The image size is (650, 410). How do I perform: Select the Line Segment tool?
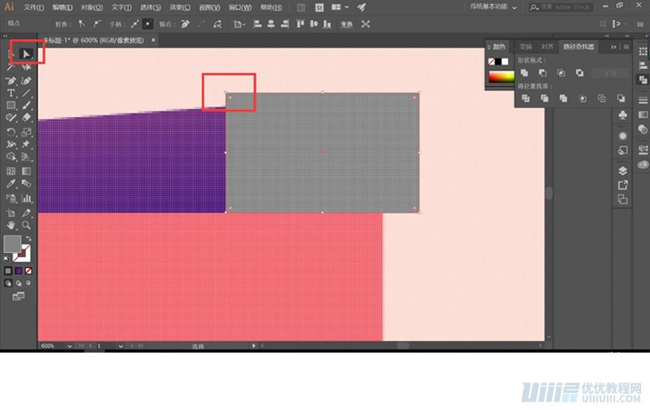coord(26,93)
